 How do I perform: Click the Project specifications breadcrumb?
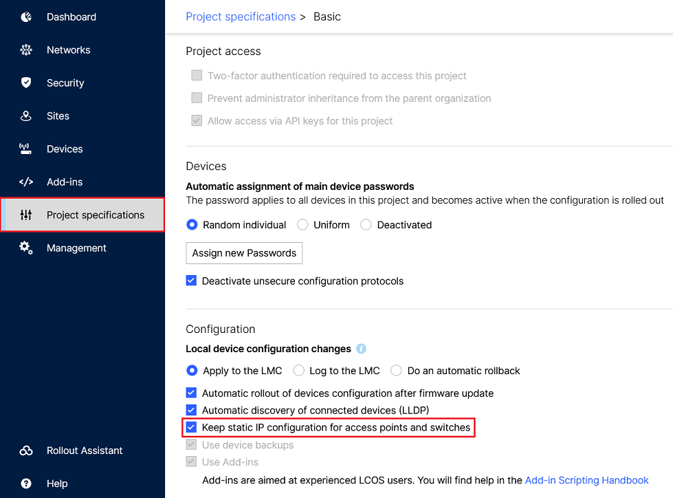241,16
